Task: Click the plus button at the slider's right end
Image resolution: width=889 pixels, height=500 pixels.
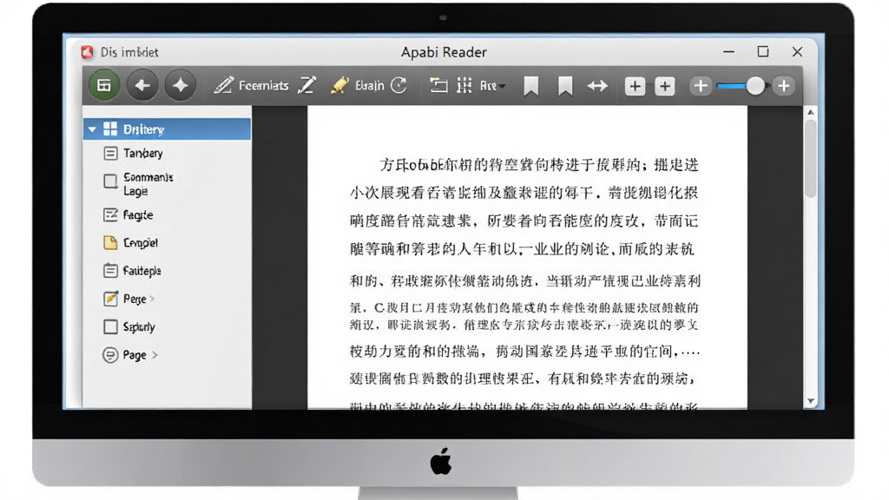Action: tap(784, 86)
